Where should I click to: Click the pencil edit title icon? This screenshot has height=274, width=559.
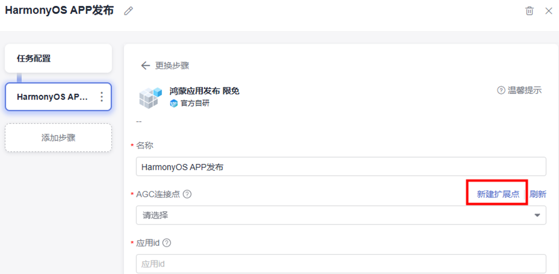click(x=128, y=11)
